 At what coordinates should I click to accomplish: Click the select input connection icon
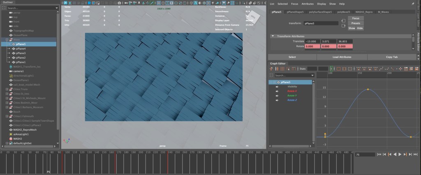click(x=343, y=21)
